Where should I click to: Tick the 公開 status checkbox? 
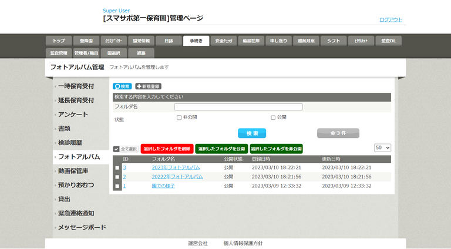coord(273,117)
